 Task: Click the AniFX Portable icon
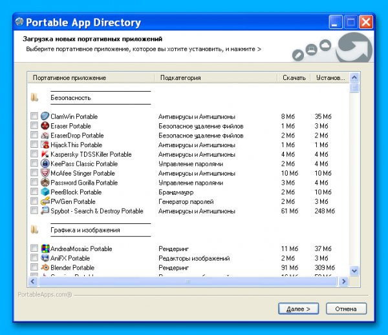coord(45,258)
